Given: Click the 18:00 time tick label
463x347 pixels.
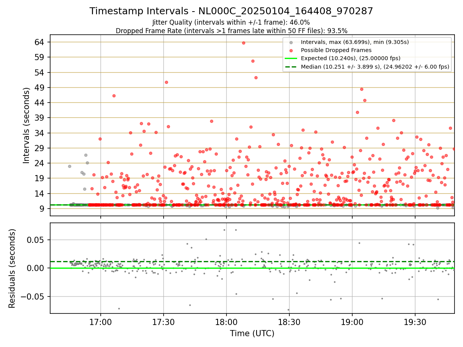Looking at the screenshot, I should tap(226, 322).
